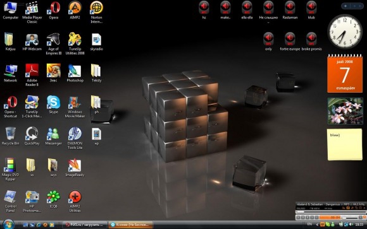
Task: Select the Skype desktop icon
Action: [x=53, y=105]
